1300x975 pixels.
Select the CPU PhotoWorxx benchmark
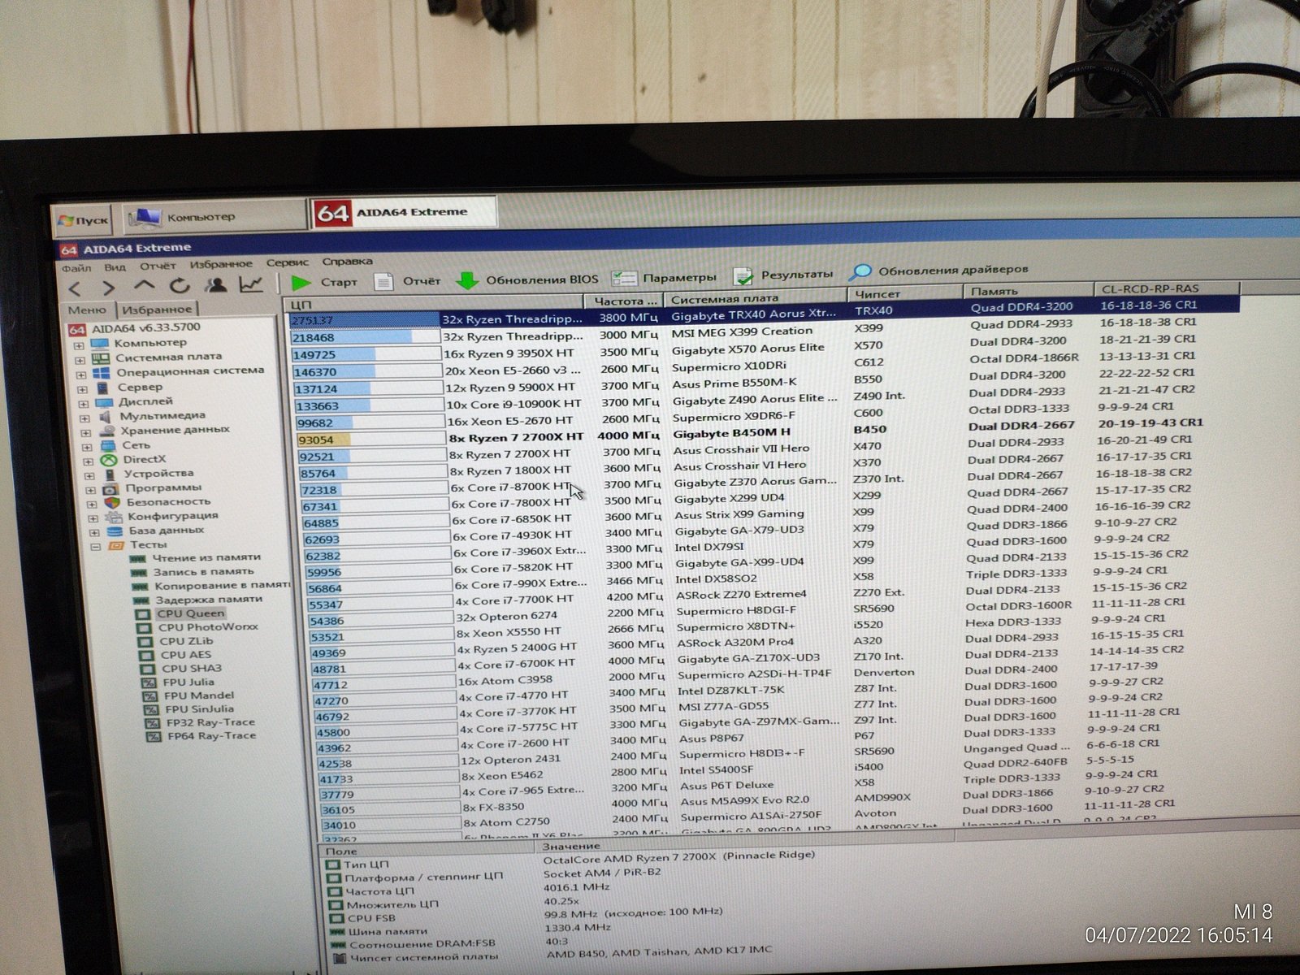pyautogui.click(x=197, y=627)
